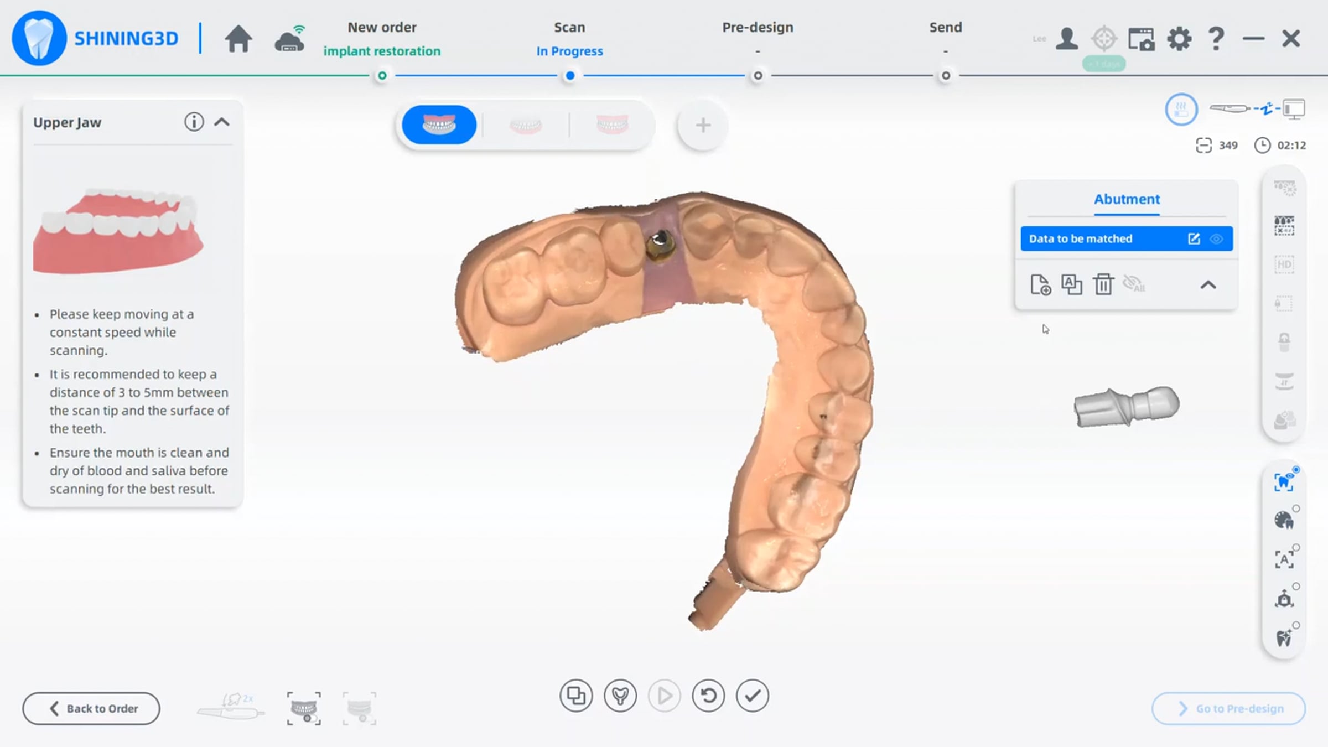
Task: Collapse the Abutment panel with chevron
Action: 1208,285
